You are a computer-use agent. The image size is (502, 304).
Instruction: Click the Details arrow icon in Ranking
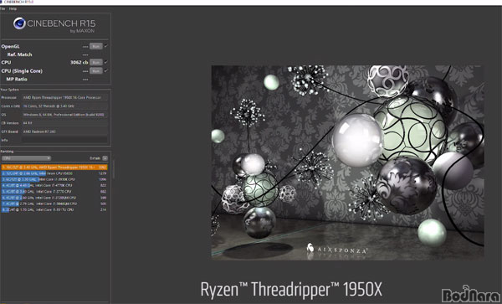coord(105,158)
